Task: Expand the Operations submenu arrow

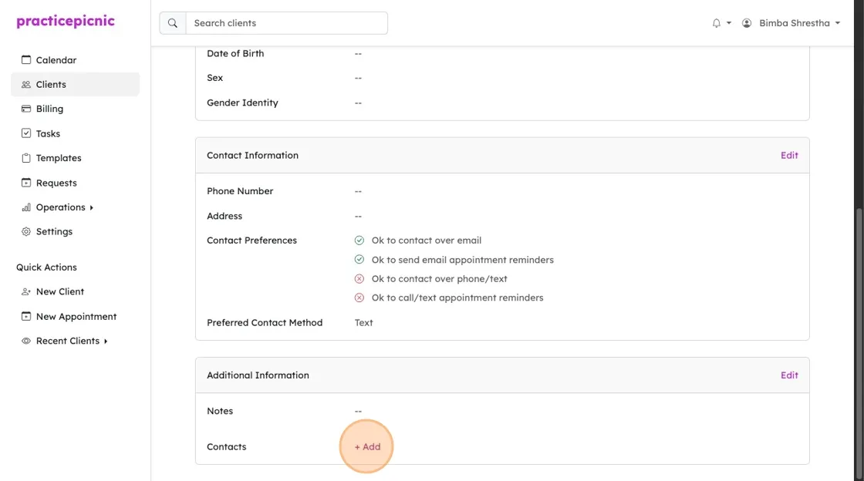Action: click(x=92, y=207)
